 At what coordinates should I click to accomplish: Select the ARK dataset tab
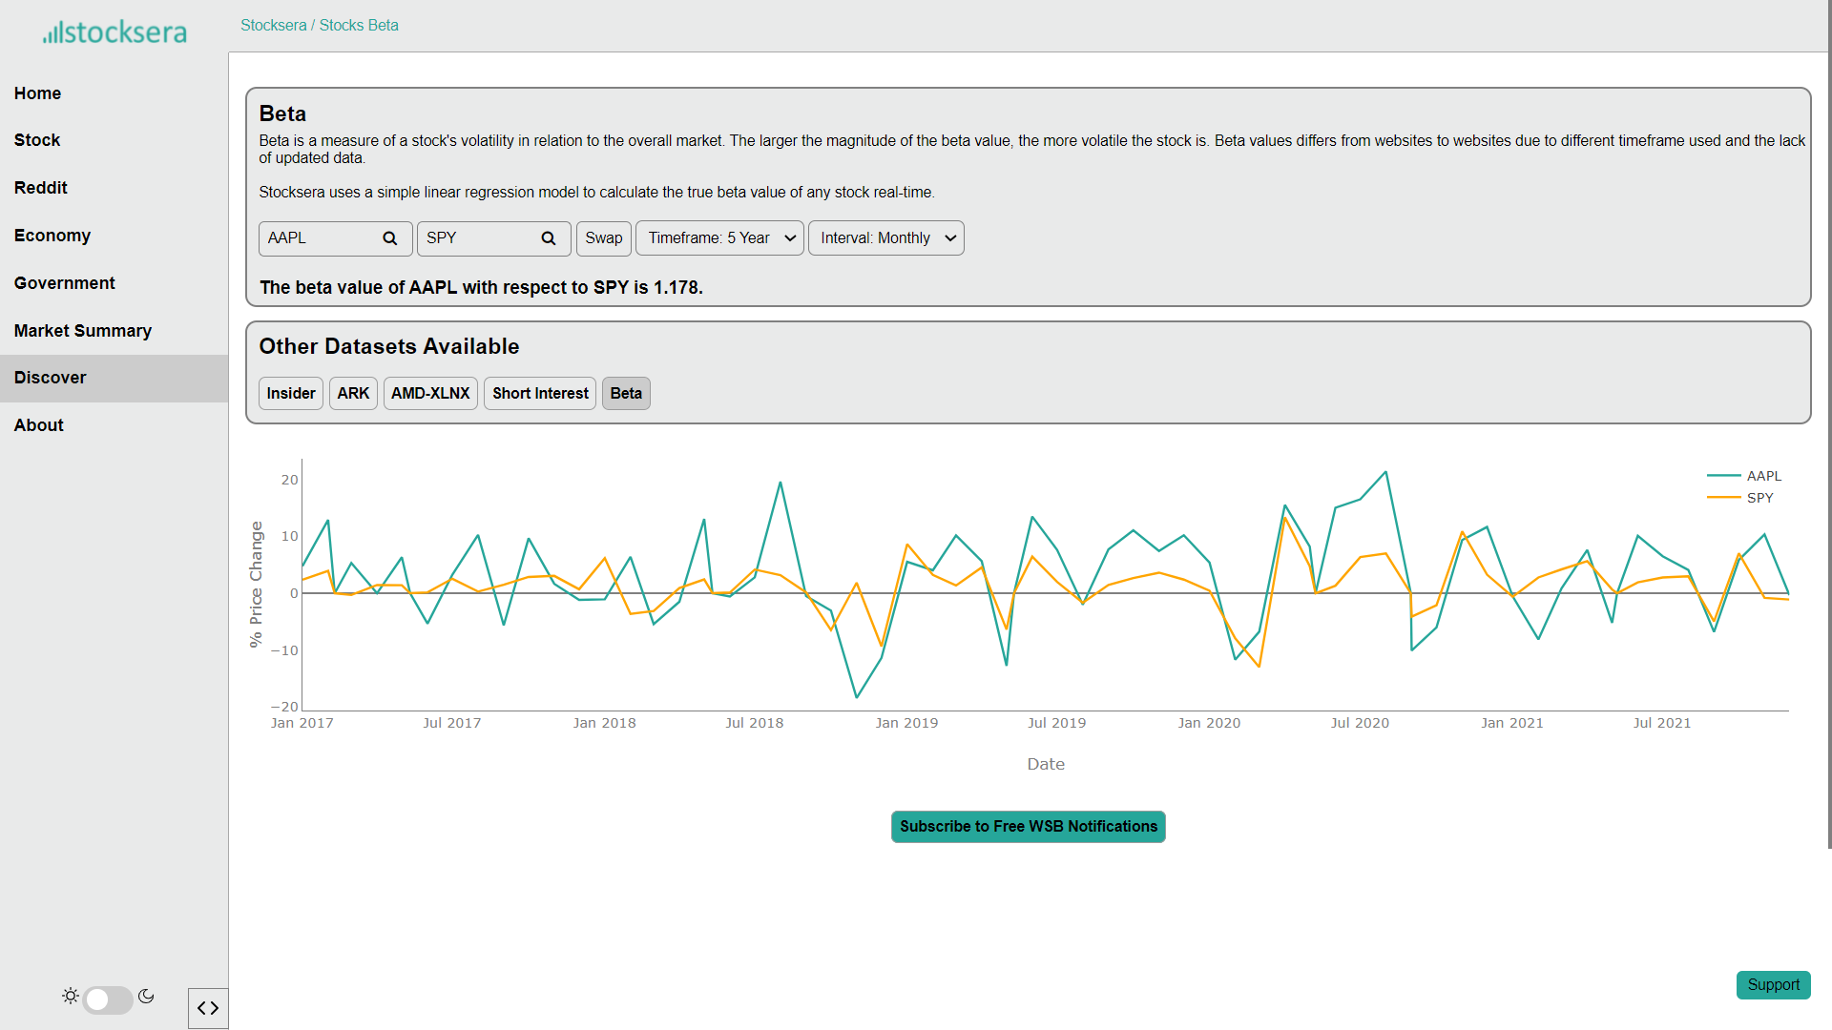[x=353, y=394]
